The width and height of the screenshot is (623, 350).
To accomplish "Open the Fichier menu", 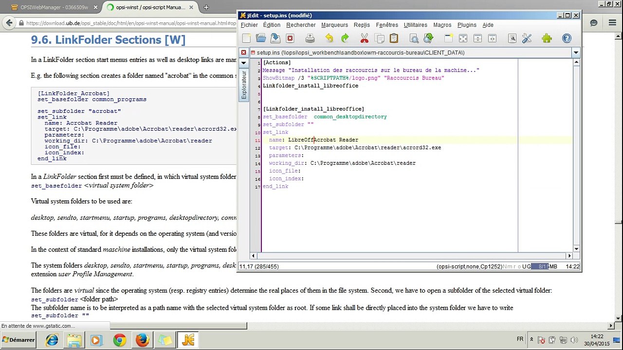I will 249,25.
